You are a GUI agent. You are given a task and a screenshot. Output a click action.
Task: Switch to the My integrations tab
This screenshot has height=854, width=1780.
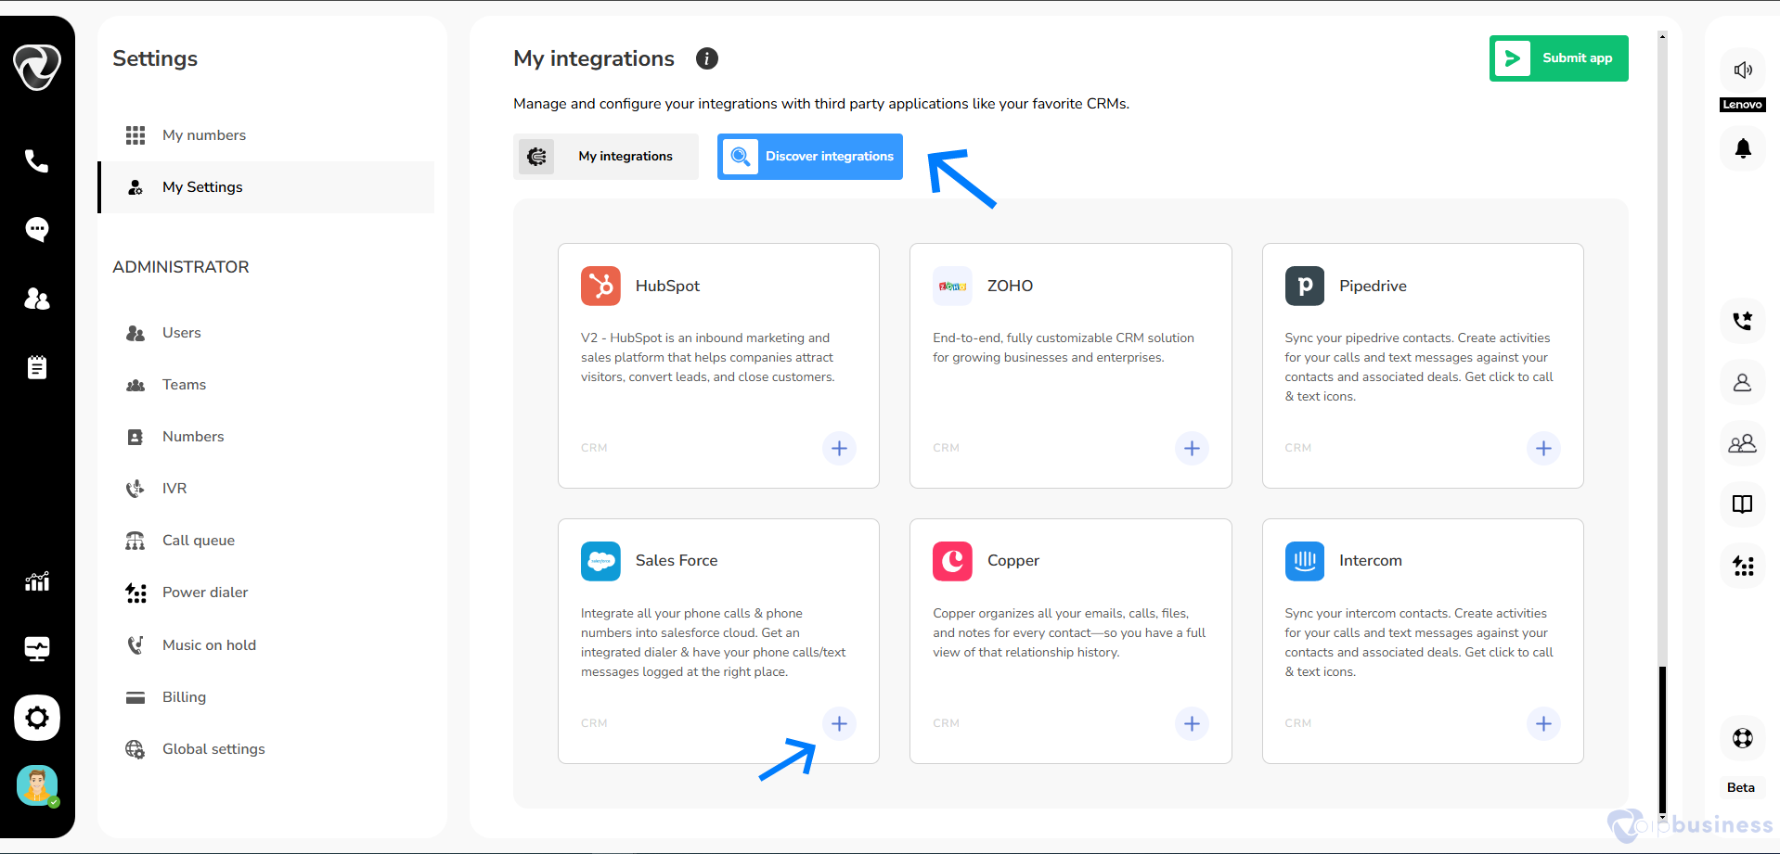click(x=606, y=157)
